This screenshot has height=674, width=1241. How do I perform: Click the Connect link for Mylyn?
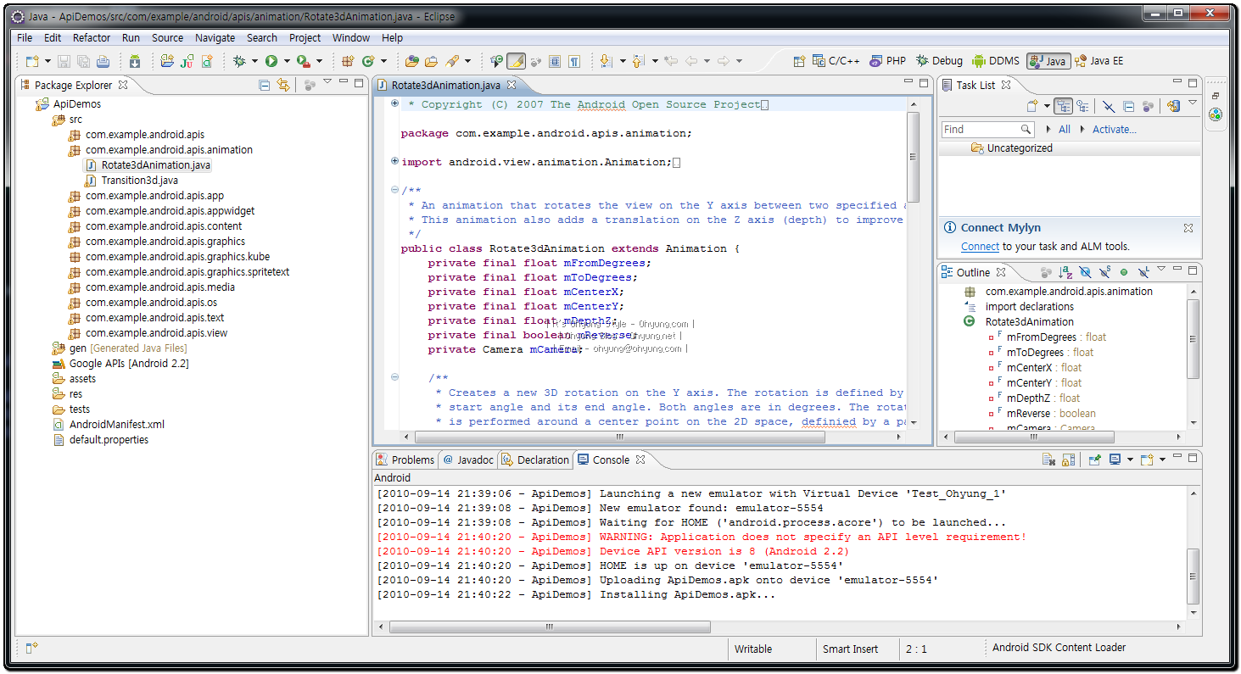(980, 247)
